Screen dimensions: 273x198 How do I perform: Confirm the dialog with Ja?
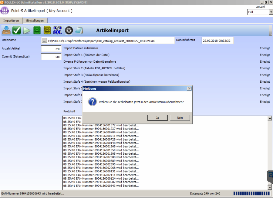(157, 118)
